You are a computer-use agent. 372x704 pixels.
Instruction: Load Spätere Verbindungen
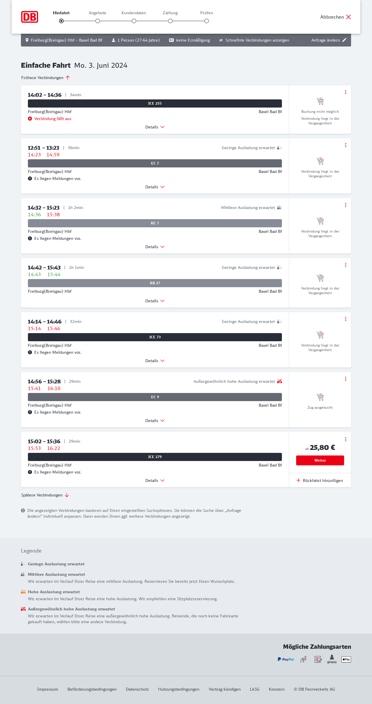[x=45, y=495]
